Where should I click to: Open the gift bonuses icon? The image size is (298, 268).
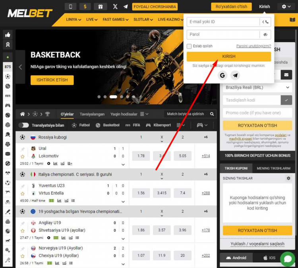pyautogui.click(x=101, y=7)
